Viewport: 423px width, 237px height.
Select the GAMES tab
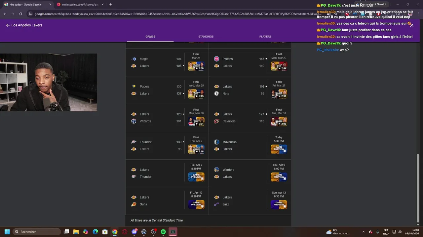[x=150, y=37]
